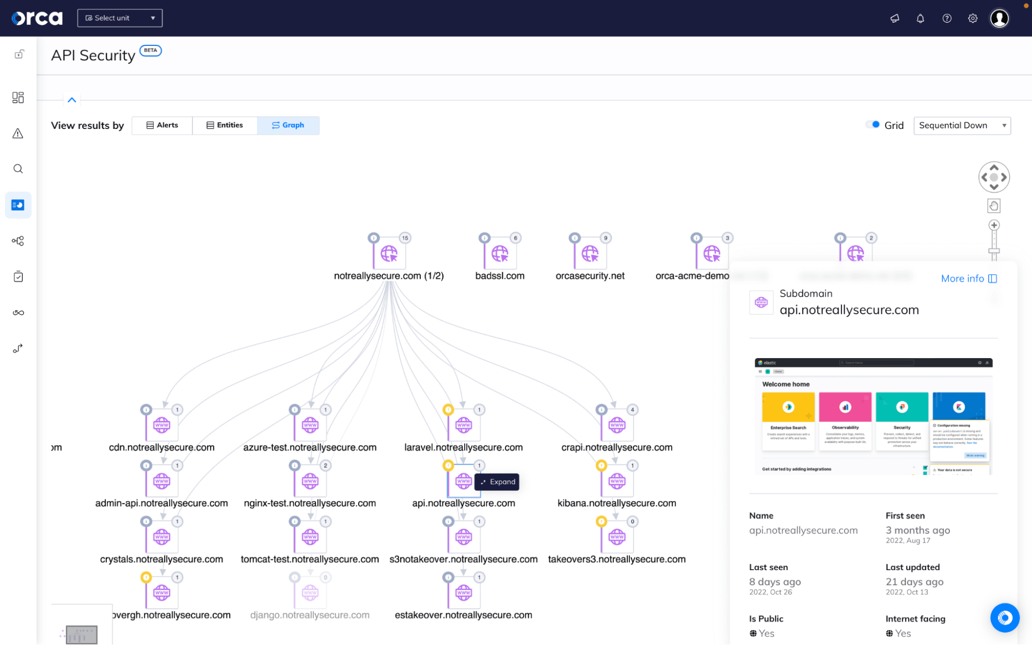Click the pan hand icon beside the graph
The width and height of the screenshot is (1032, 645).
[994, 205]
